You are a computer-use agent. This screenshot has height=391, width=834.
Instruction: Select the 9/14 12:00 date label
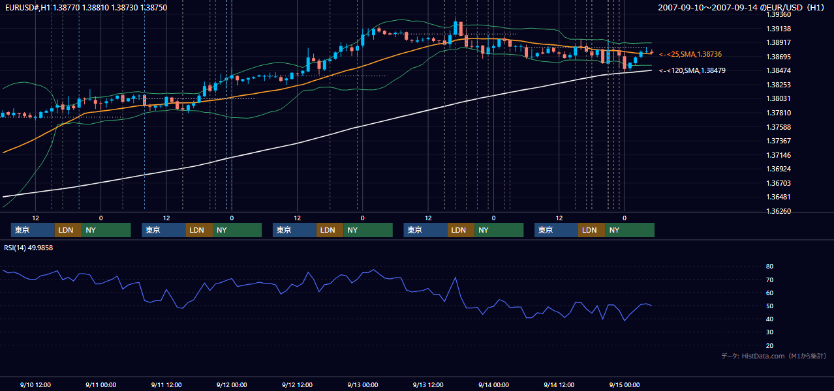(559, 384)
